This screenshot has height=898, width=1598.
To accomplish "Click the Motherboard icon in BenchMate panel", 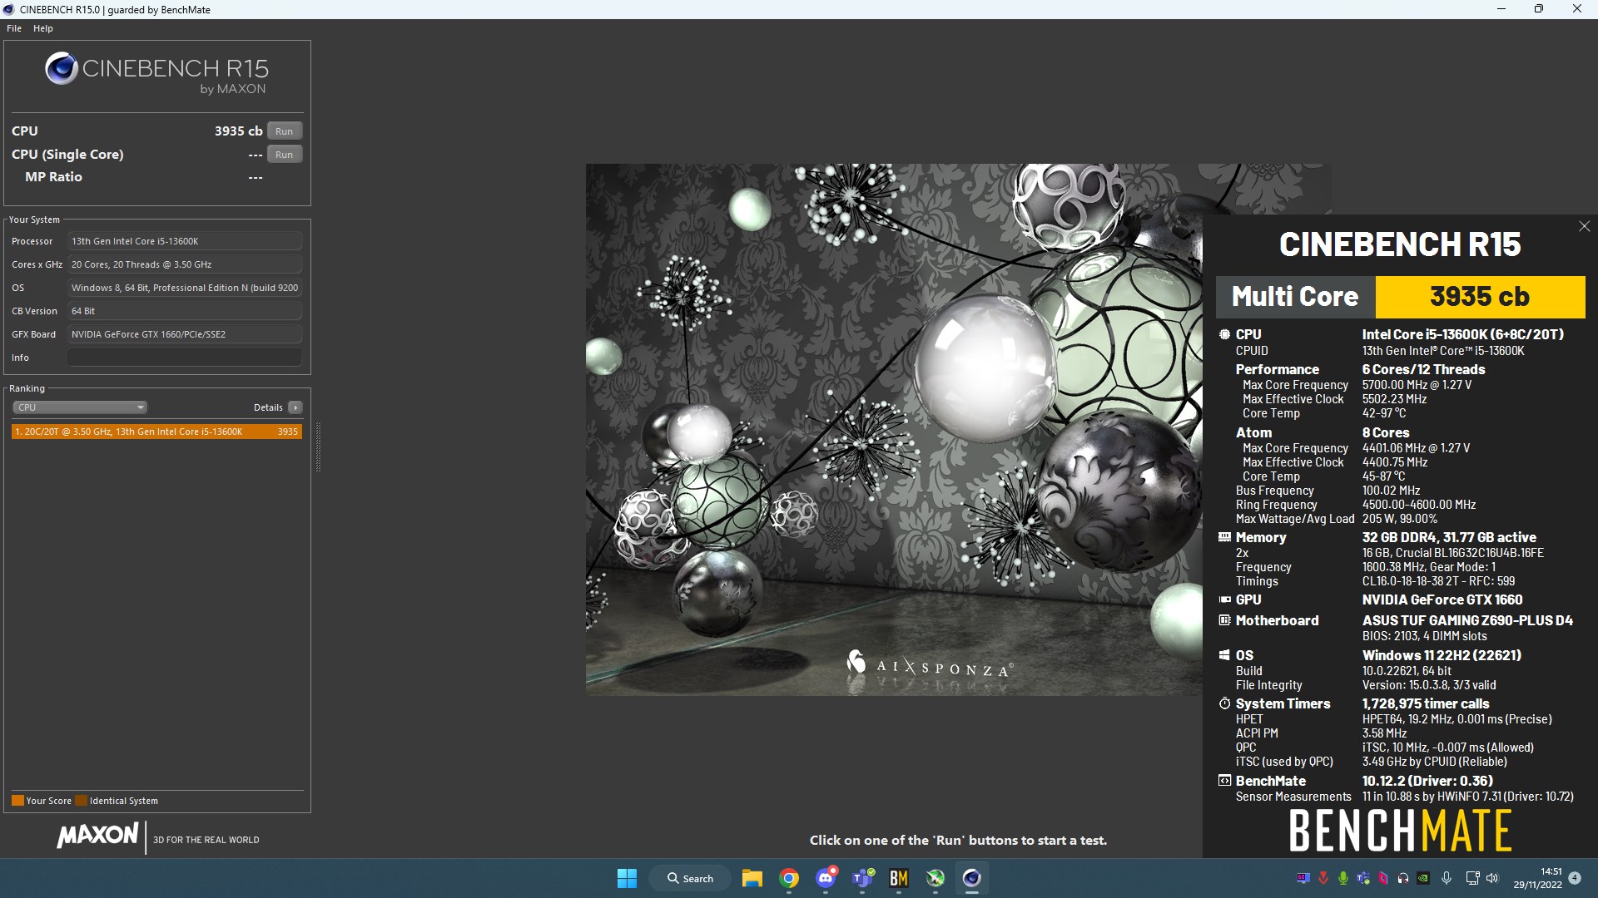I will coord(1224,620).
